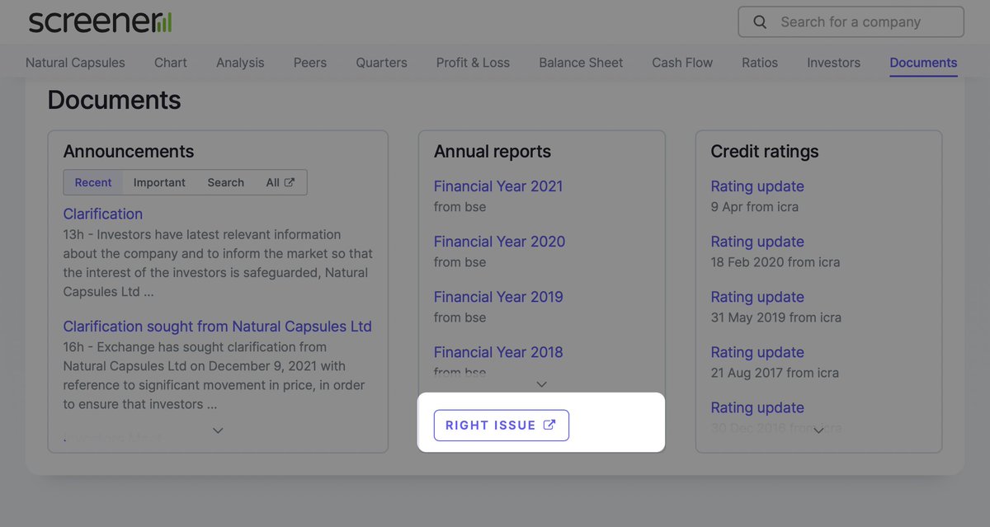Click the Annual reports heading
Viewport: 990px width, 527px height.
pyautogui.click(x=493, y=152)
